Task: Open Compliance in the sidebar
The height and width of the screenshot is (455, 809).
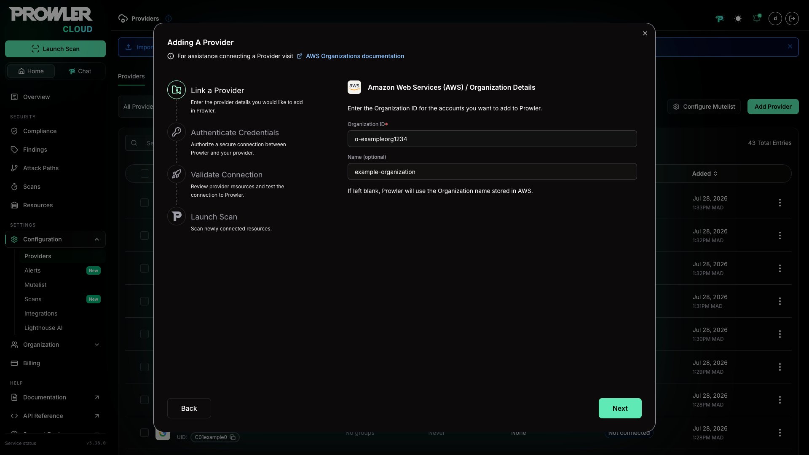Action: (x=40, y=131)
